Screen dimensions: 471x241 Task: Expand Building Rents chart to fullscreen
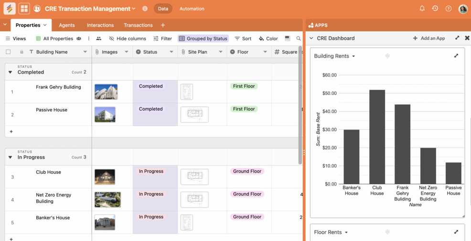pyautogui.click(x=456, y=56)
